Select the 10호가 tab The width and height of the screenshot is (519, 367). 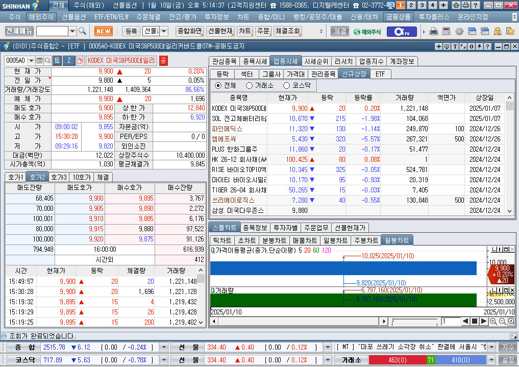pyautogui.click(x=82, y=178)
